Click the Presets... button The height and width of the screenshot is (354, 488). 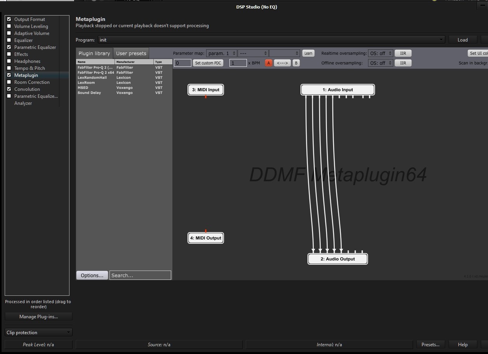430,345
